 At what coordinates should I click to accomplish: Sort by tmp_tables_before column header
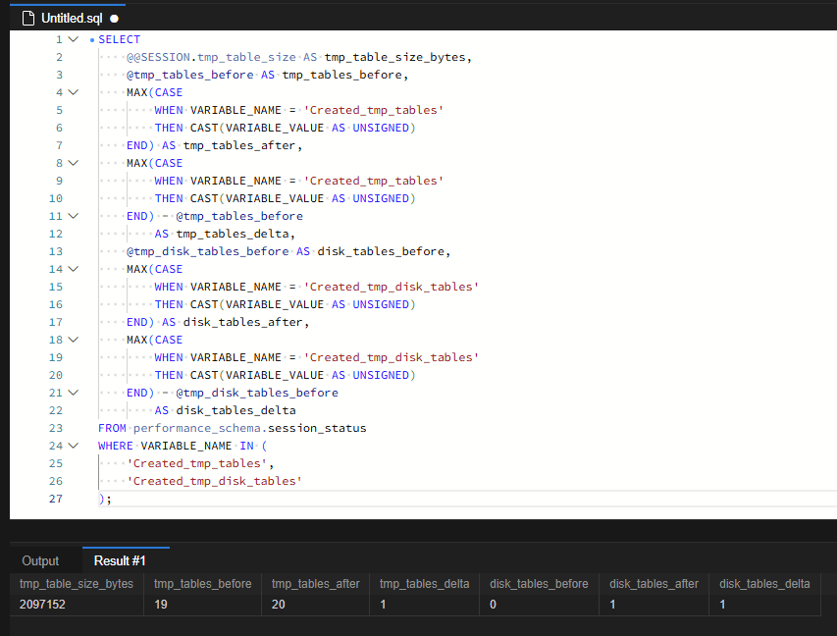pos(203,584)
